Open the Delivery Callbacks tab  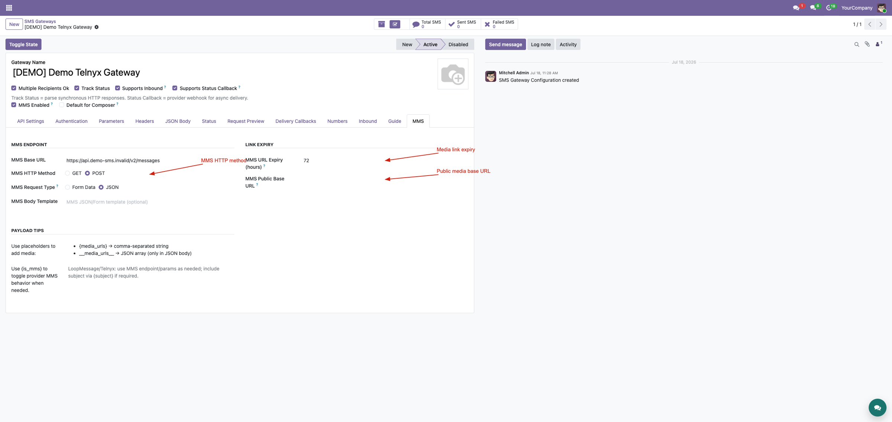pos(295,121)
